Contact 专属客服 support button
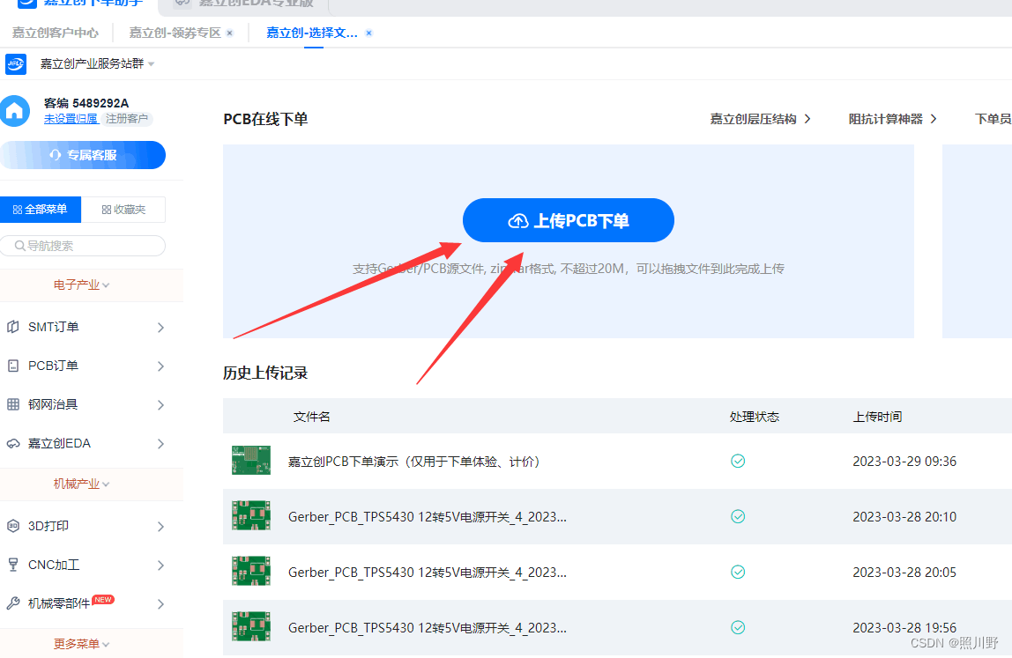 [83, 155]
